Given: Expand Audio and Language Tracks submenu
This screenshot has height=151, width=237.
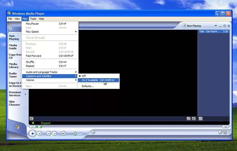Looking at the screenshot, I should pyautogui.click(x=50, y=72).
